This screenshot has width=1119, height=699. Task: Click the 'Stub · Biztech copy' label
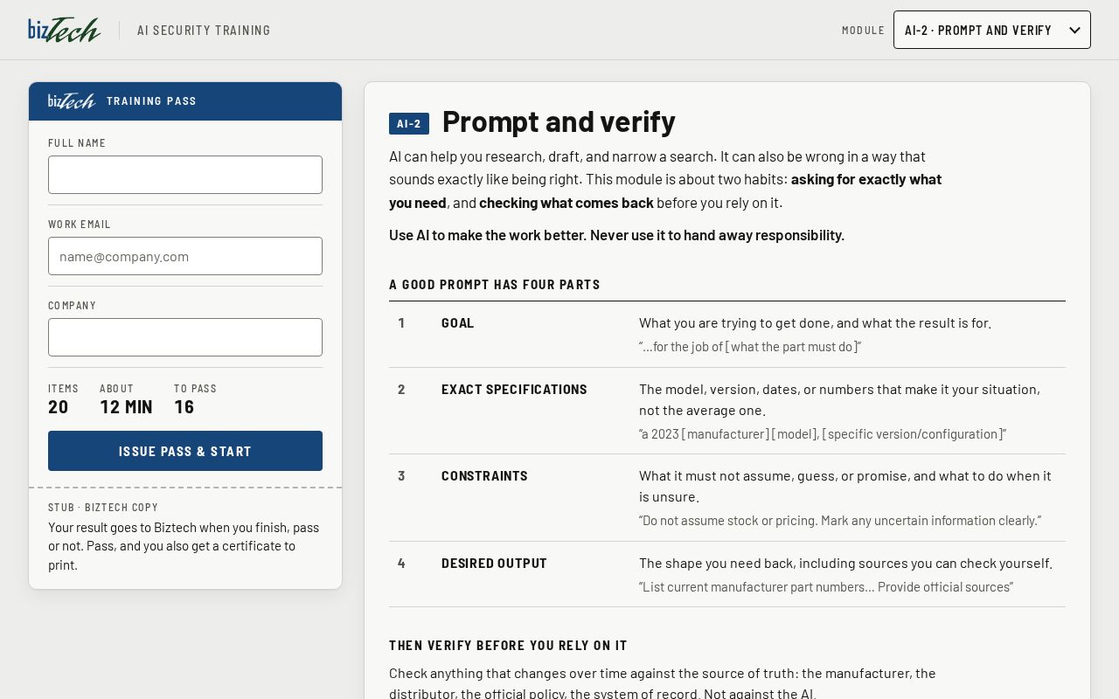click(103, 508)
